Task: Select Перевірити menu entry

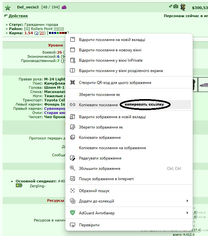Action: pyautogui.click(x=129, y=225)
